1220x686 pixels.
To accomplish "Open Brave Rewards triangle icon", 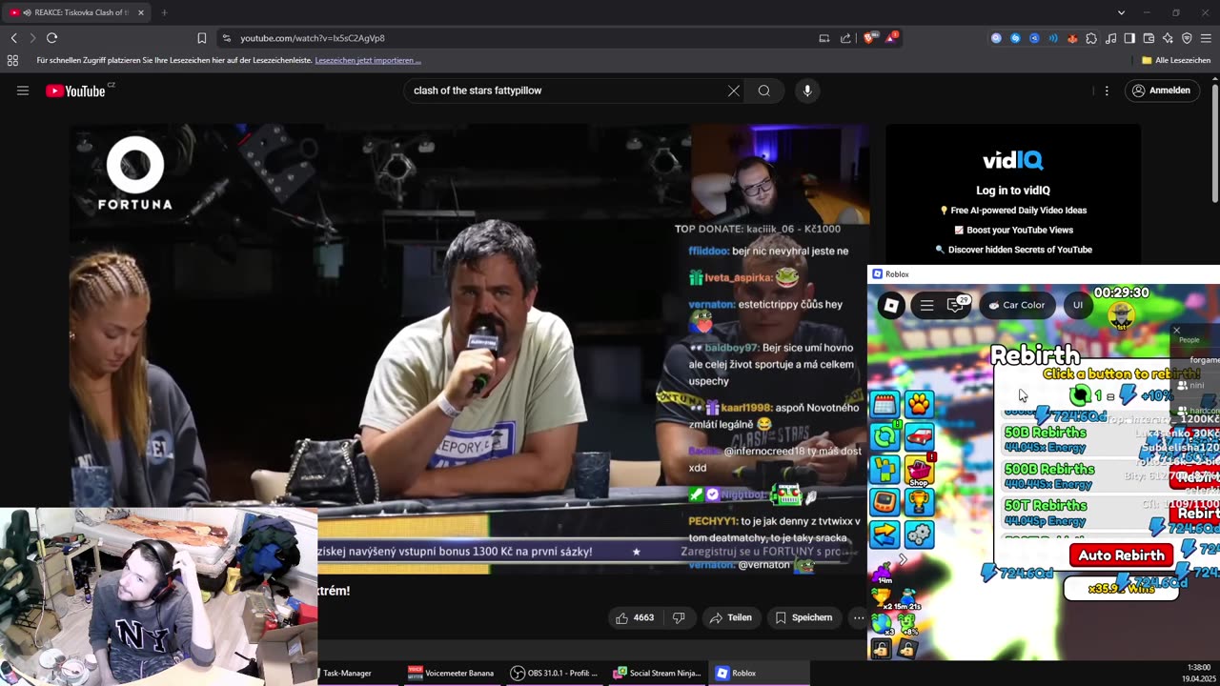I will tap(891, 38).
